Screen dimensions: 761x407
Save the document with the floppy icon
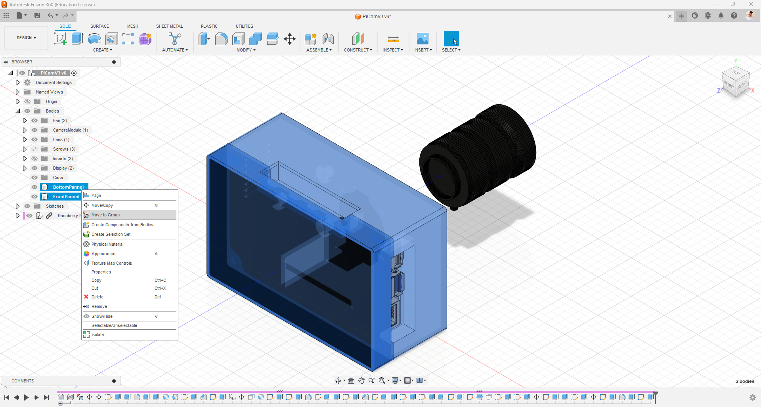tap(37, 15)
